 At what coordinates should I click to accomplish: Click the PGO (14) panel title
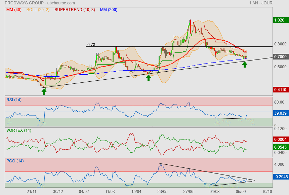[x=15, y=161]
